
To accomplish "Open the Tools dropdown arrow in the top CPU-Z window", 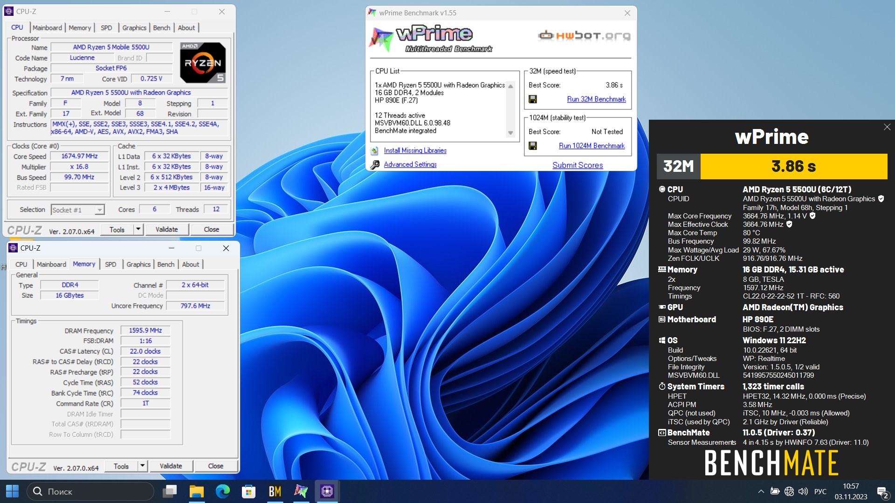I will (x=138, y=229).
